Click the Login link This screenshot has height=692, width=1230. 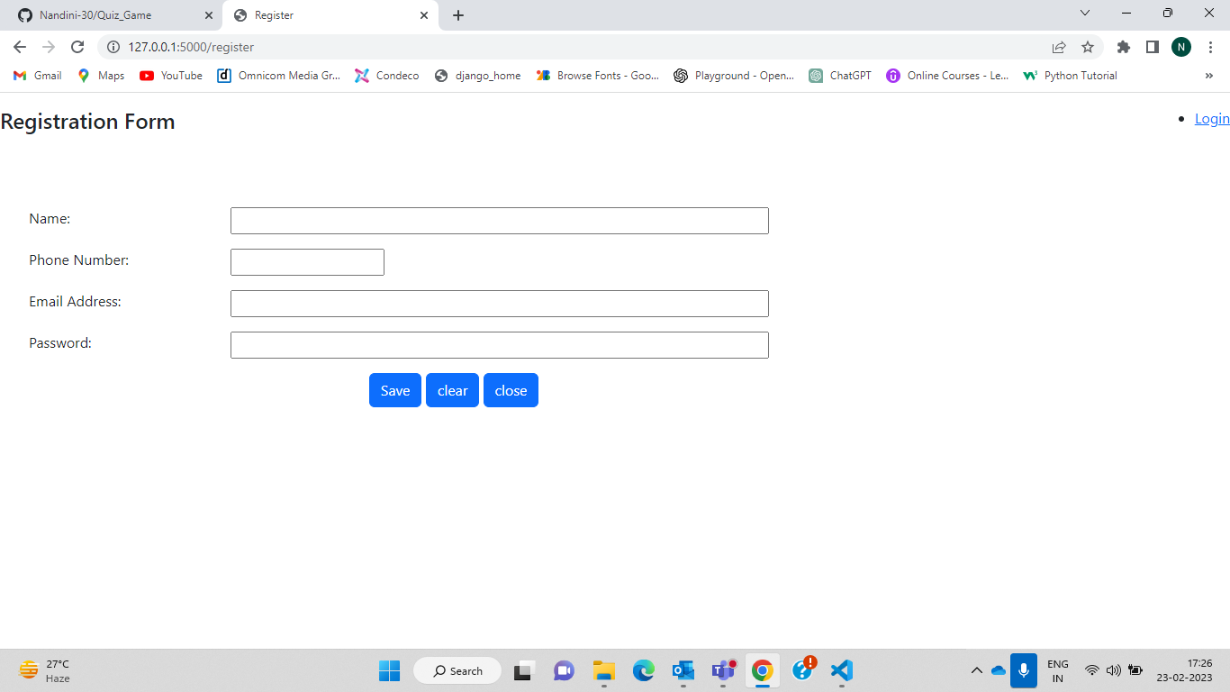(1211, 118)
